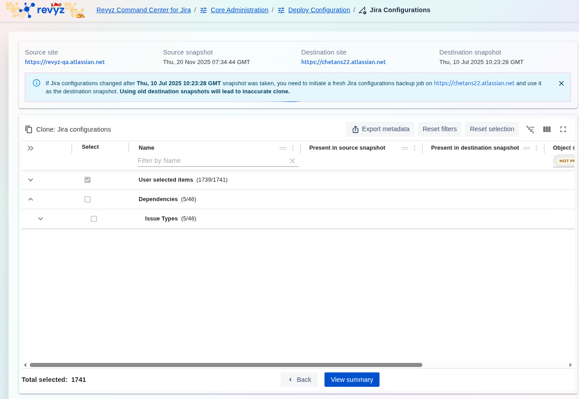Open Name column options menu
Screen dimensions: 579x399
click(x=293, y=148)
